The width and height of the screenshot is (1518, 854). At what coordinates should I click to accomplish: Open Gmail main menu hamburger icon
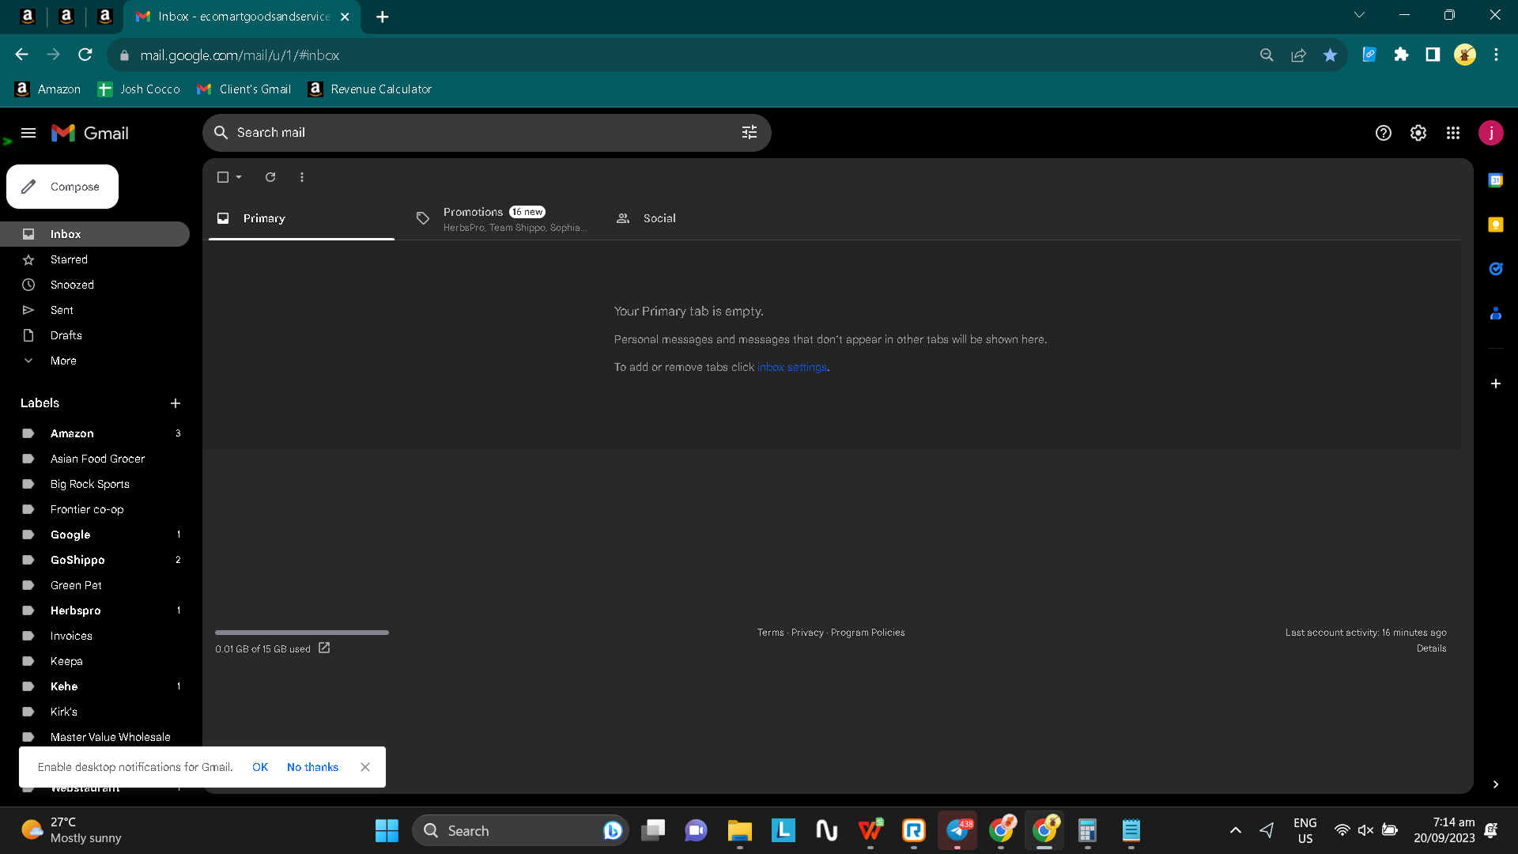(28, 133)
